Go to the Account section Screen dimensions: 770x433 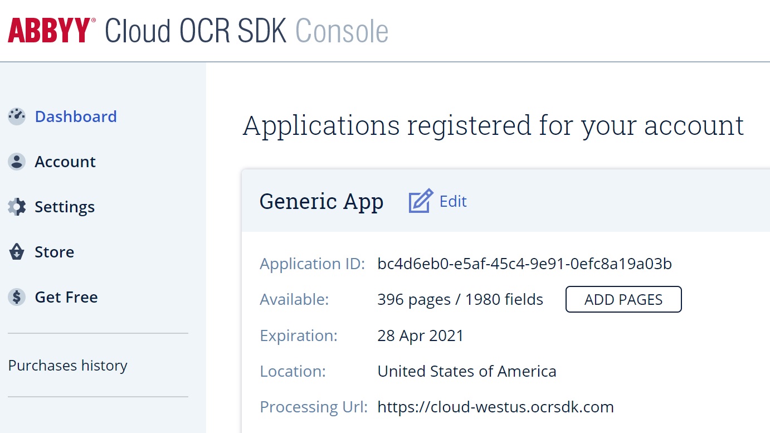[x=65, y=162]
